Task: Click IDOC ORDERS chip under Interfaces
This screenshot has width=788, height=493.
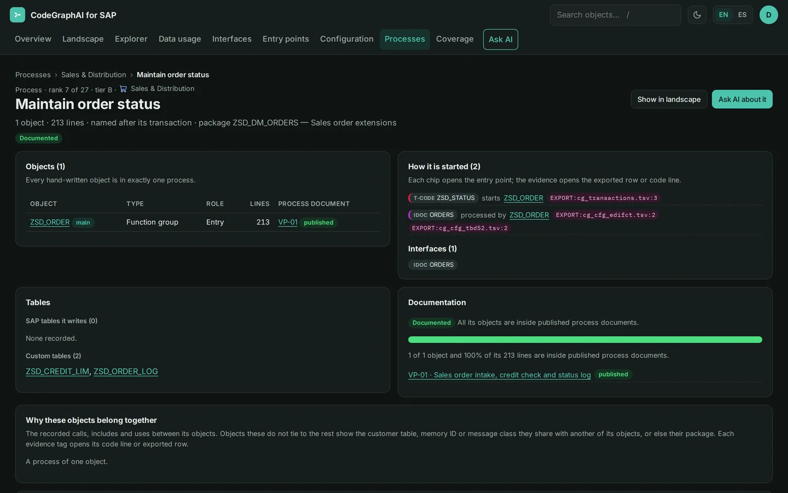Action: pyautogui.click(x=433, y=265)
